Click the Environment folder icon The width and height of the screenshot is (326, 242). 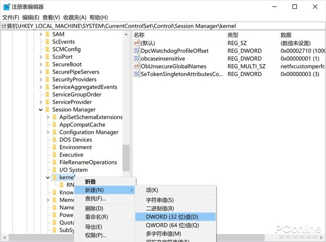point(54,147)
